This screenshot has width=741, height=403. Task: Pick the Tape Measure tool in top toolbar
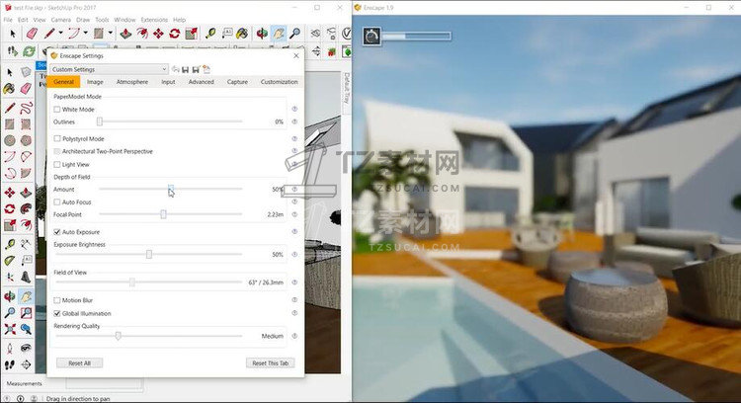coord(210,34)
